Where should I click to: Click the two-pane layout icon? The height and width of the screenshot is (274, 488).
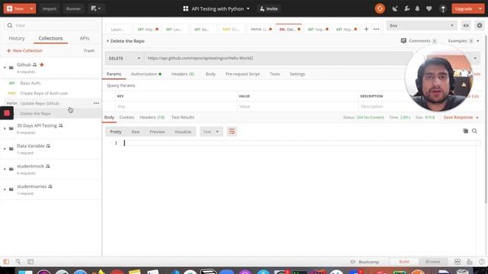[457, 262]
